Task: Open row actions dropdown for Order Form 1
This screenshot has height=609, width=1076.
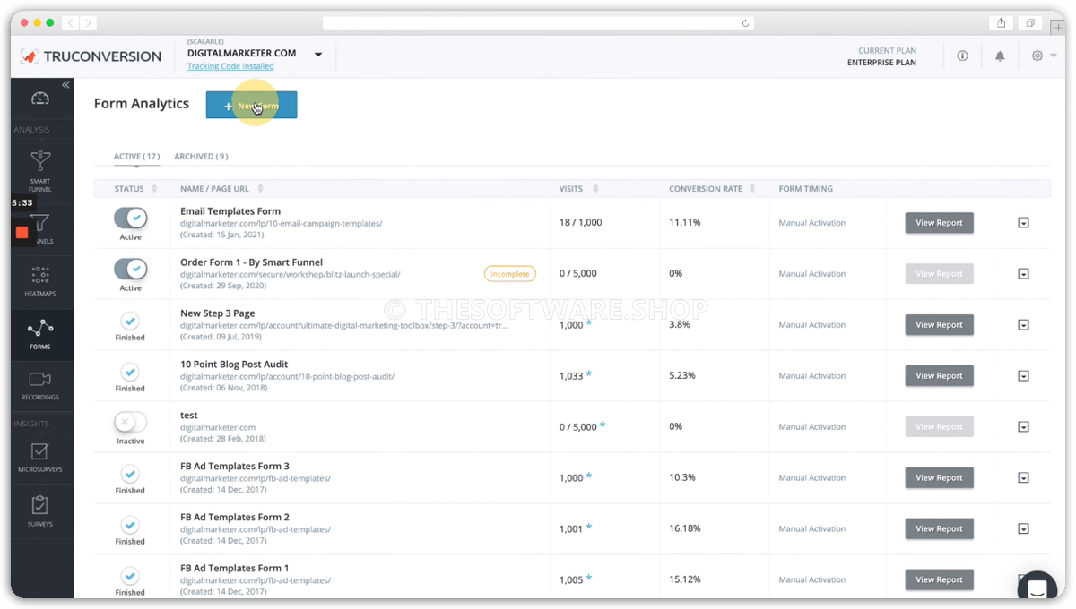Action: pyautogui.click(x=1023, y=274)
